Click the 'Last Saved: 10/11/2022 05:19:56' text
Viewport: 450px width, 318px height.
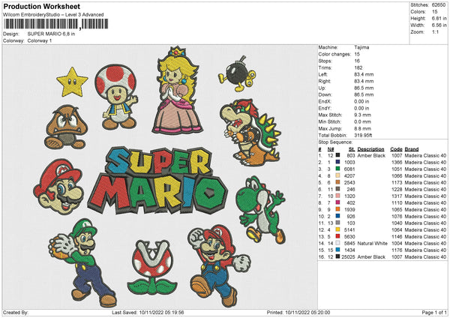(148, 313)
